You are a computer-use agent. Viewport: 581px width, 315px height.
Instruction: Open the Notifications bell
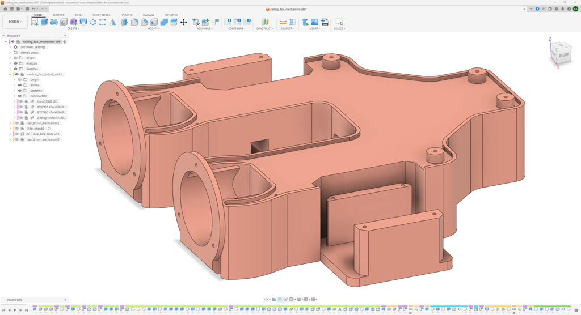pos(562,9)
